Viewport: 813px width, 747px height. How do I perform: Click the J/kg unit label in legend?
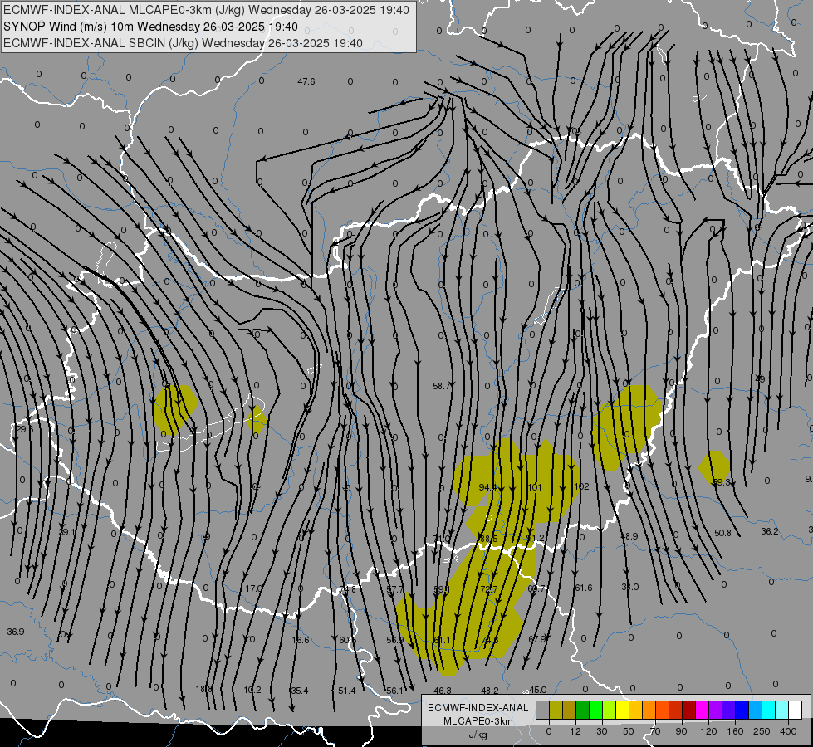coord(478,735)
